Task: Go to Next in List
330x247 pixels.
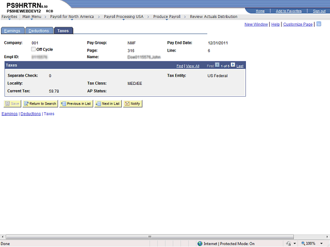Action: [x=108, y=103]
